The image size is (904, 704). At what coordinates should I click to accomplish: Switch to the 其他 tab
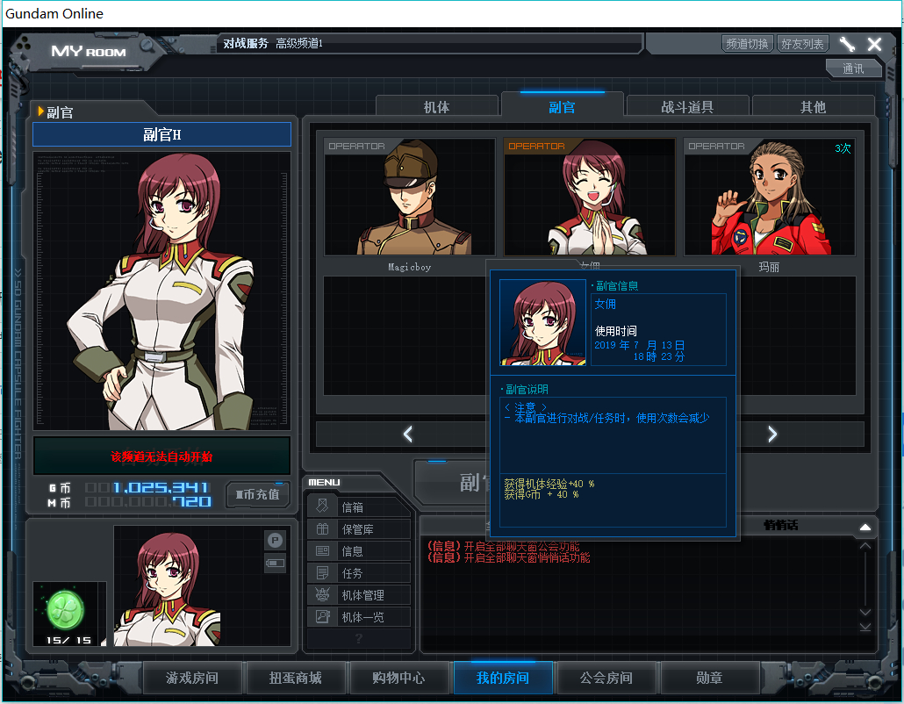click(x=813, y=107)
